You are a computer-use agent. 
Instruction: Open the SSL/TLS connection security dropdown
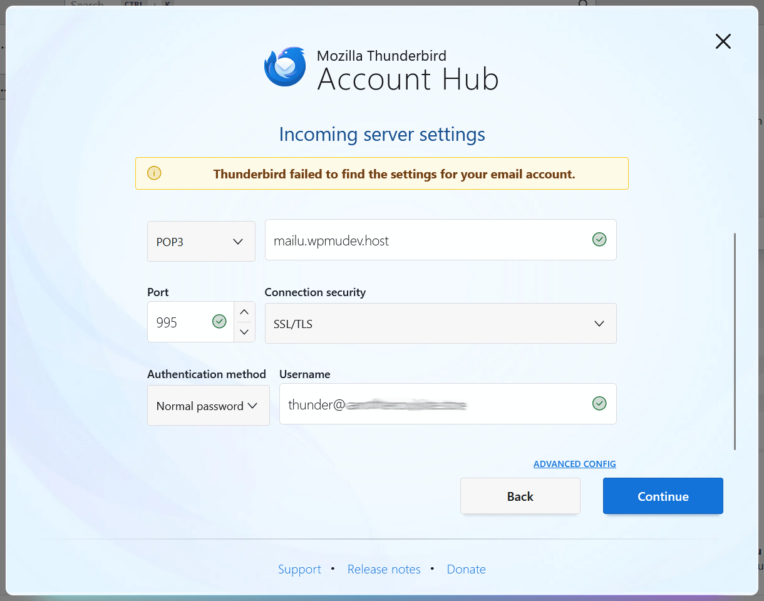[x=441, y=324]
